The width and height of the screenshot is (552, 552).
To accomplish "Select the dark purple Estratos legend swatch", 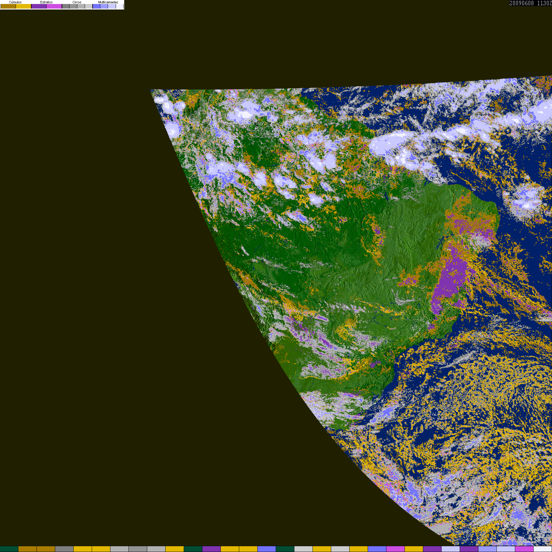I will click(x=39, y=6).
